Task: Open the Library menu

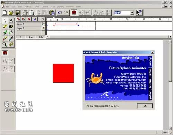Action: 60,7
